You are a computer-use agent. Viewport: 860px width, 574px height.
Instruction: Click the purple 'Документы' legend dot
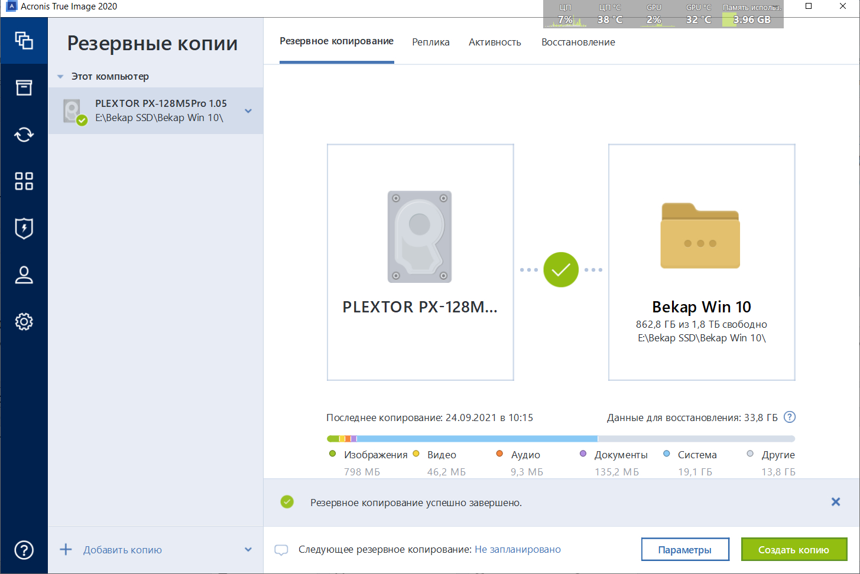point(583,454)
